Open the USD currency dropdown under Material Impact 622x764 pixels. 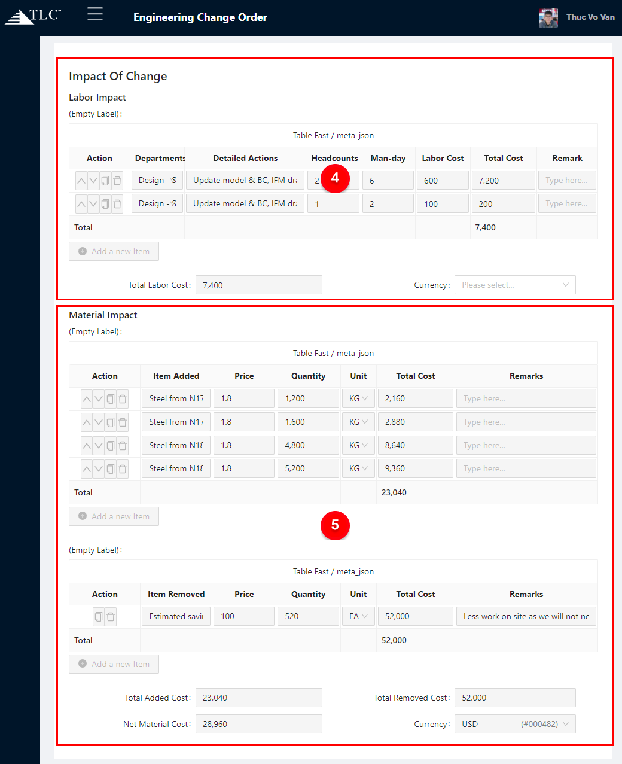coord(514,724)
